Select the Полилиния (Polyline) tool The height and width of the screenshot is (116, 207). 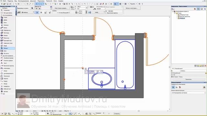[x=7, y=76]
